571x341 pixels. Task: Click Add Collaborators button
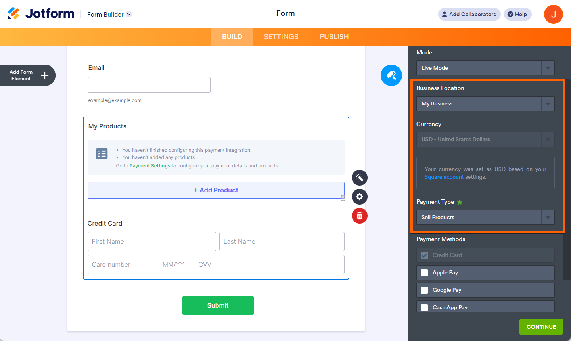click(x=469, y=14)
